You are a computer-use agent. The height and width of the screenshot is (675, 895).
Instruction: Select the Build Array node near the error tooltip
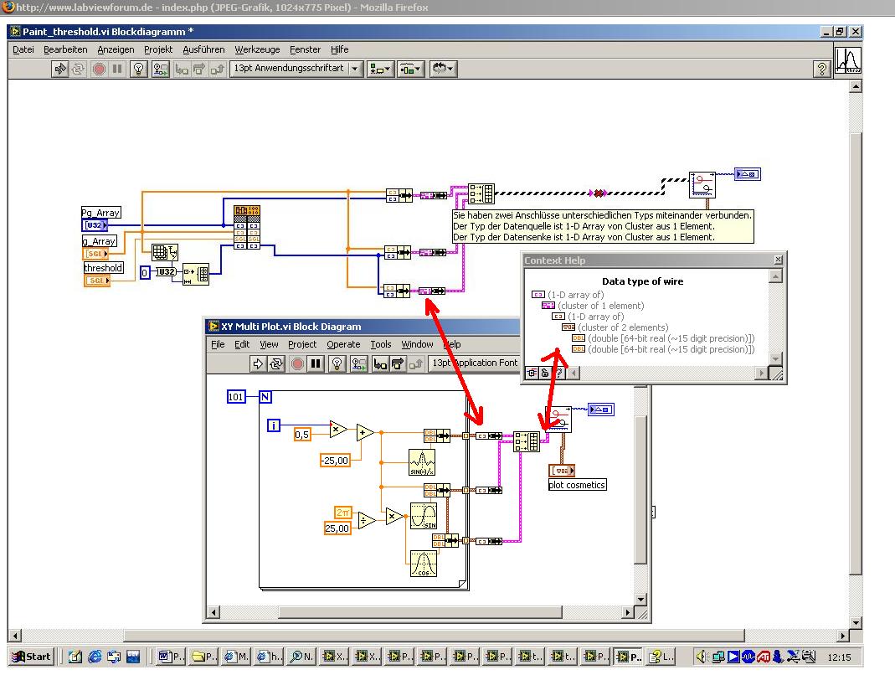coord(481,193)
